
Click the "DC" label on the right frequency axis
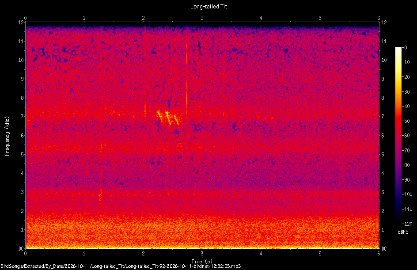tap(384, 249)
